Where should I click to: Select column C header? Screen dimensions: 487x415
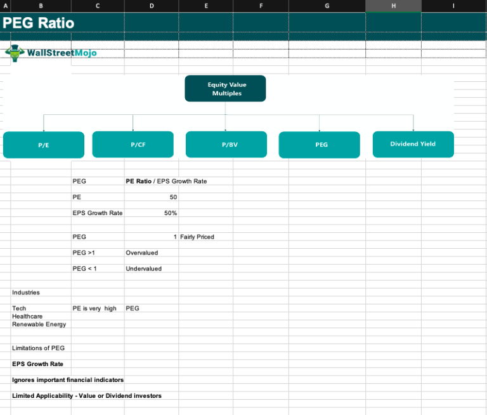[98, 6]
